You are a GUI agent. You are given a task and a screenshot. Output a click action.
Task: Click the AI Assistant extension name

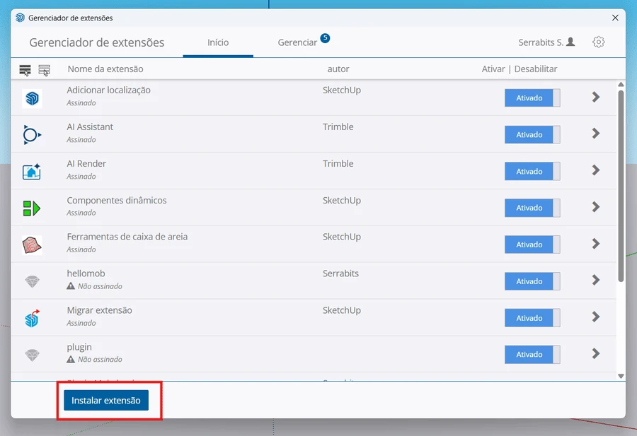90,127
